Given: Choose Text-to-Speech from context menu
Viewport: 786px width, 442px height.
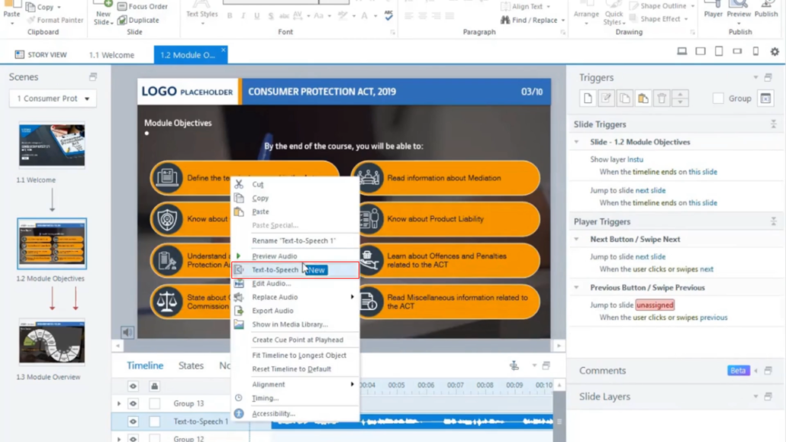Looking at the screenshot, I should (275, 269).
